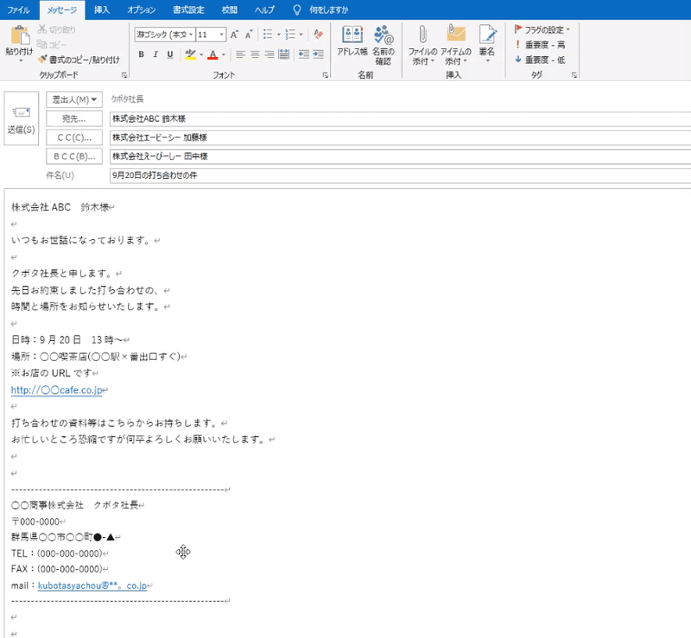Click Attach File (ファイルの添付) paperclip

point(422,45)
